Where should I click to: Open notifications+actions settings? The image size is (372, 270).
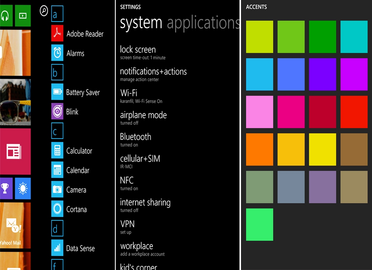coord(153,75)
